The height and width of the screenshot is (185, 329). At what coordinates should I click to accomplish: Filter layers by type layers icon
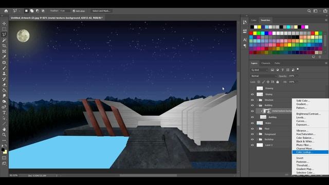click(x=283, y=70)
